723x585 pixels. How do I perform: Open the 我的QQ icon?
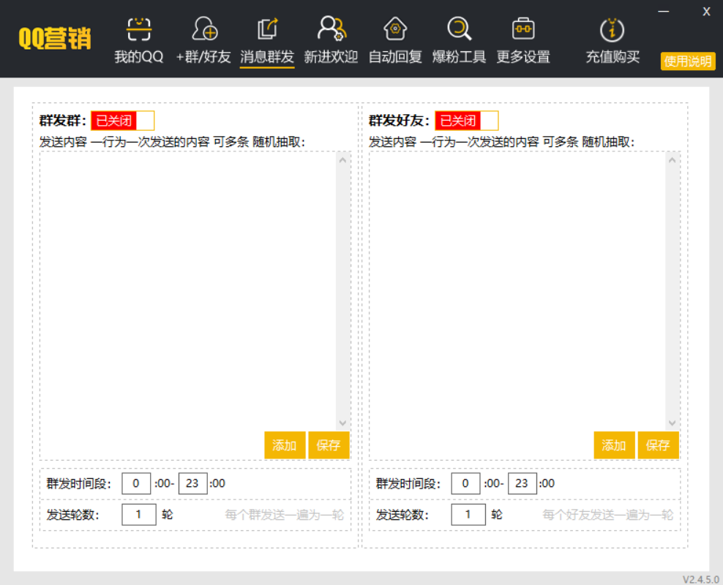pyautogui.click(x=139, y=29)
